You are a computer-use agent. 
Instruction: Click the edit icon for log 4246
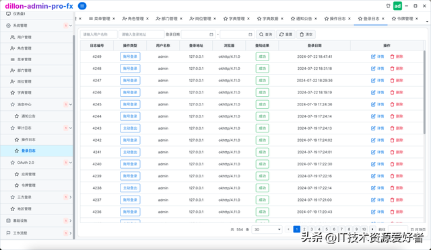[373, 93]
